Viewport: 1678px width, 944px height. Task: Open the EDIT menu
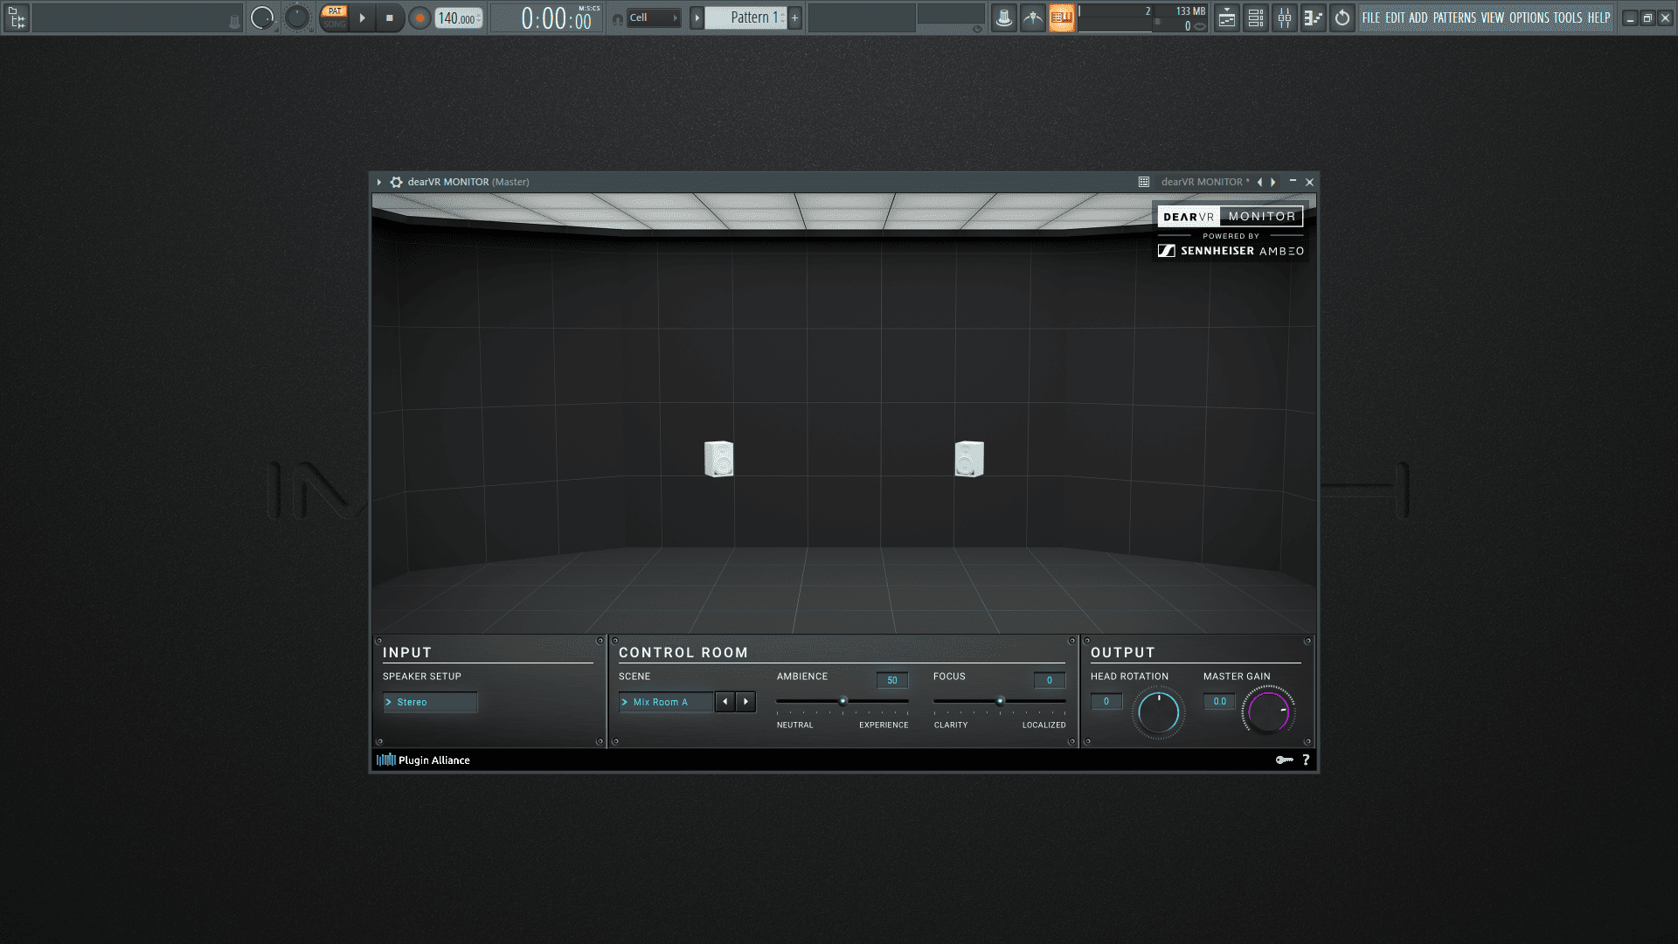[1395, 17]
